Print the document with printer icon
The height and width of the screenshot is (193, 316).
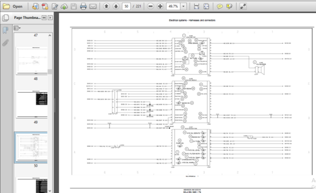point(83,6)
